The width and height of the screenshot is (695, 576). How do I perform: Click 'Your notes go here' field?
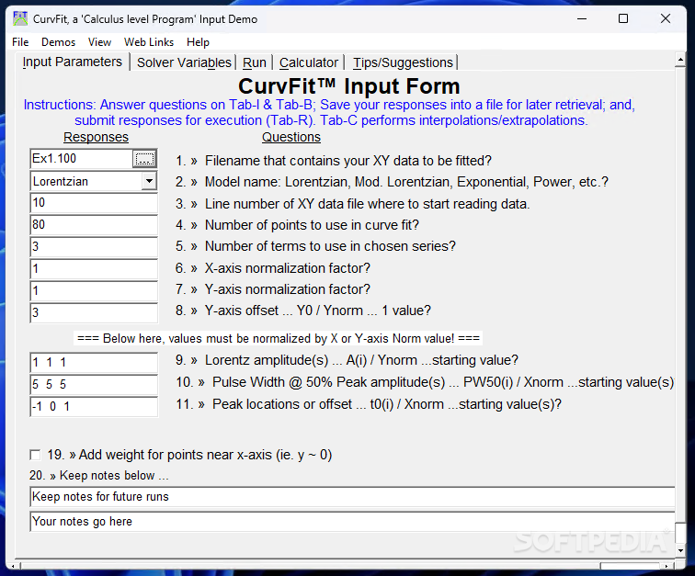(x=352, y=522)
